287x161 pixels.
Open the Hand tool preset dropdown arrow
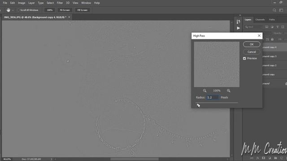tap(13, 10)
